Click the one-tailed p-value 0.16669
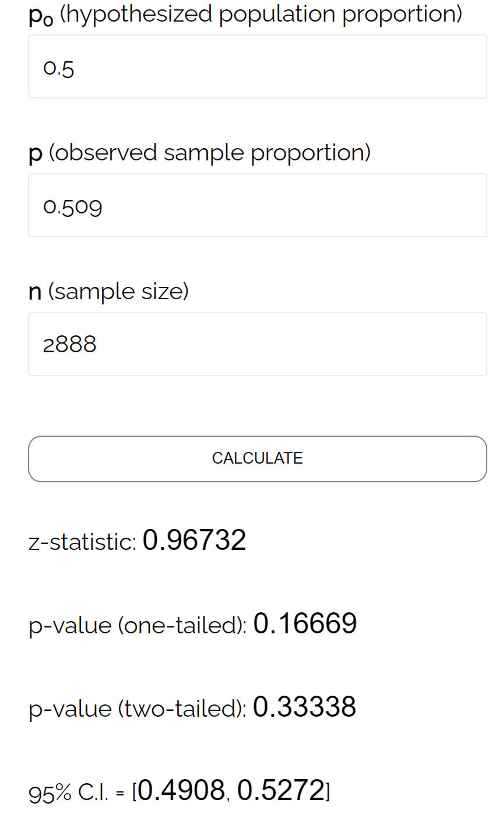This screenshot has width=500, height=817. pyautogui.click(x=305, y=623)
